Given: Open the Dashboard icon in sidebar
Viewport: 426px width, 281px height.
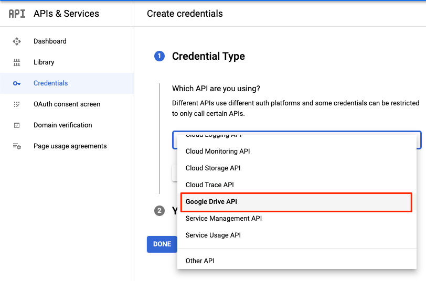Looking at the screenshot, I should [17, 41].
